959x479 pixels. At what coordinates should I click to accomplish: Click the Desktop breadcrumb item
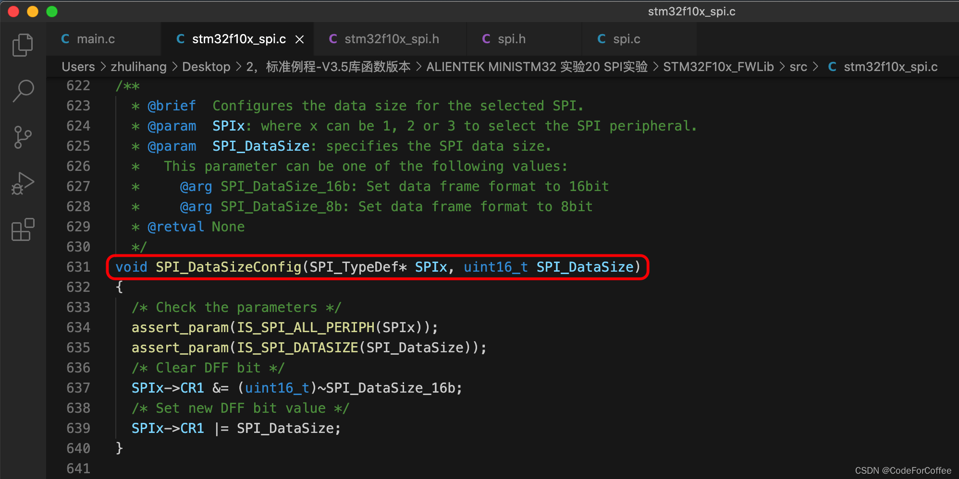coord(206,67)
